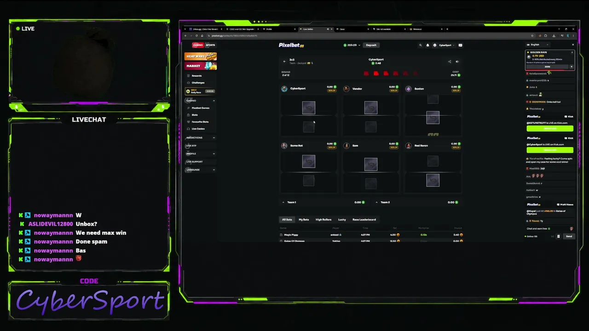Open the notifications bell
The height and width of the screenshot is (331, 589).
(427, 45)
